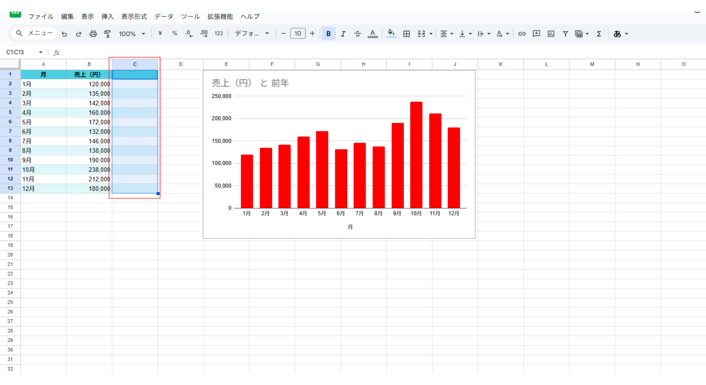Viewport: 706px width, 385px height.
Task: Toggle bold formatting button
Action: pos(328,34)
